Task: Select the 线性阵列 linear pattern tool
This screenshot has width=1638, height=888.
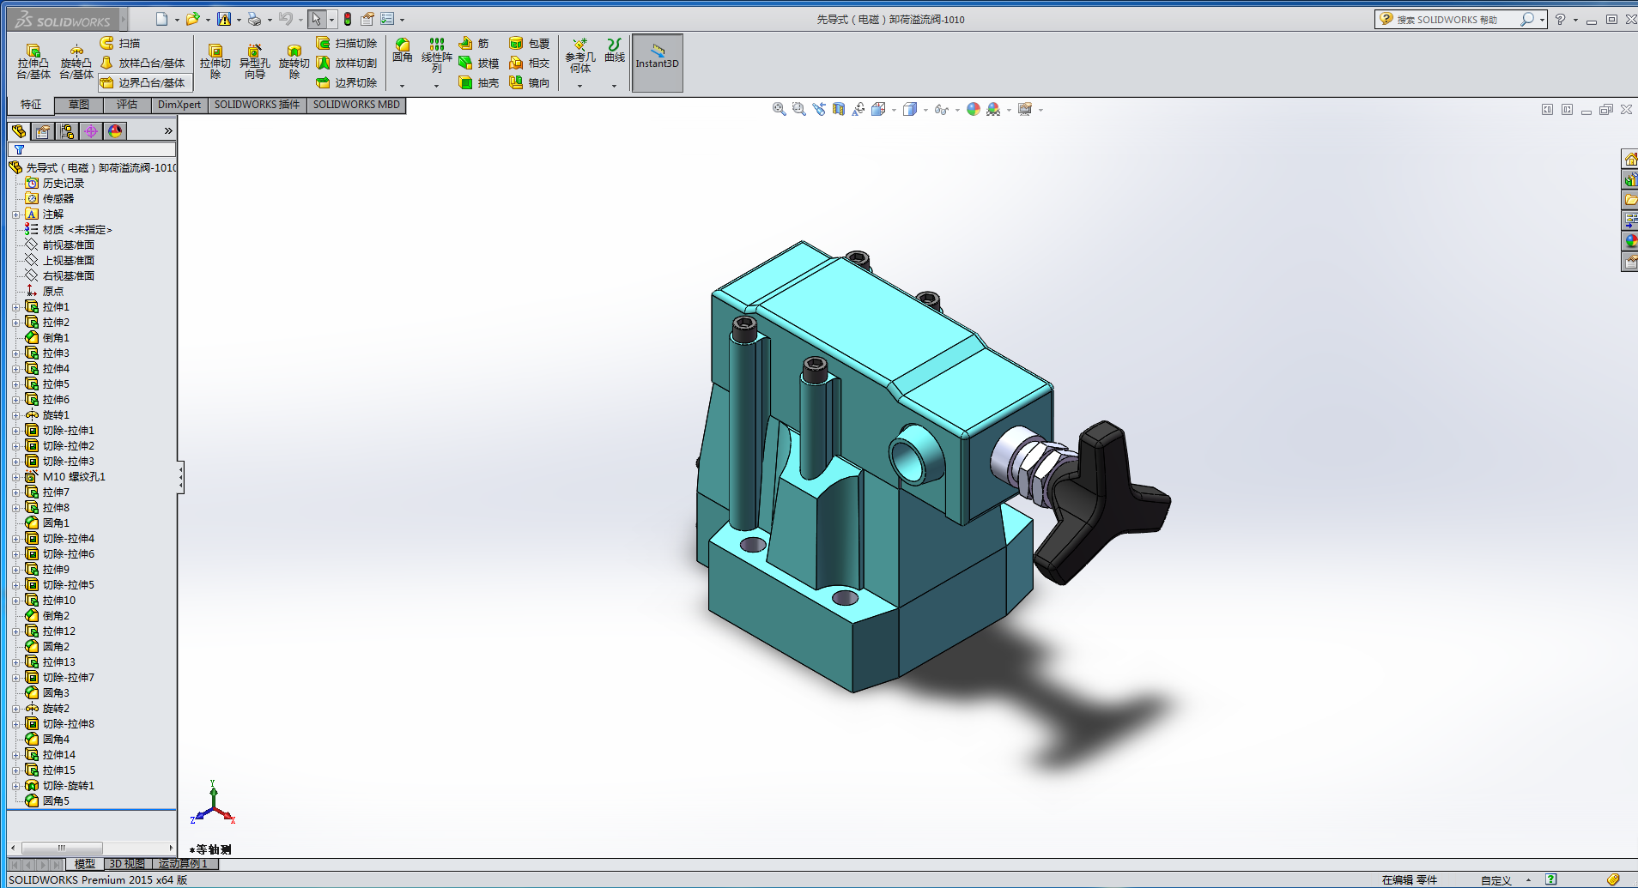Action: coord(437,55)
